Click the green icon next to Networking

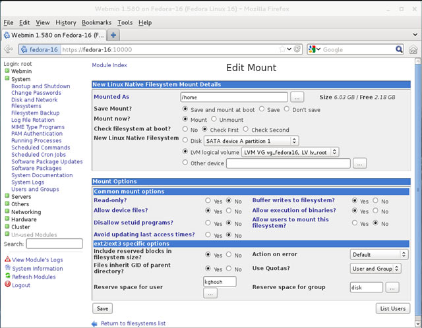click(x=7, y=211)
